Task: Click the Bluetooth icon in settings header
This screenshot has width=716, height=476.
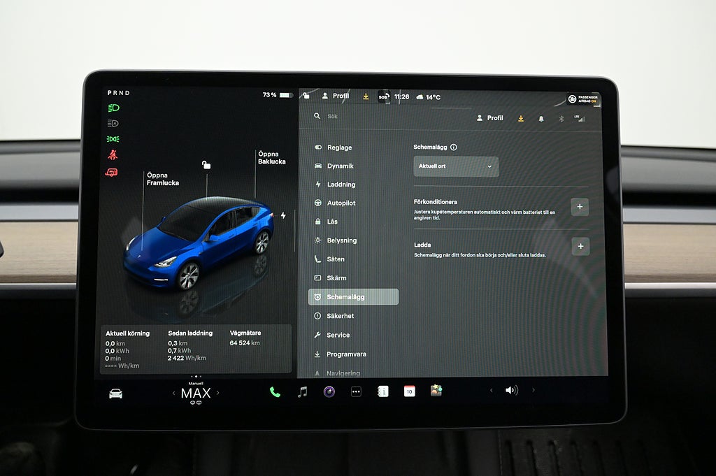Action: pos(560,119)
